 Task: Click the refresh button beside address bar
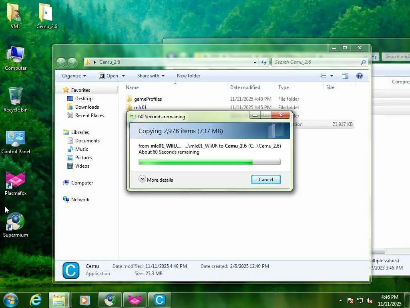[263, 62]
